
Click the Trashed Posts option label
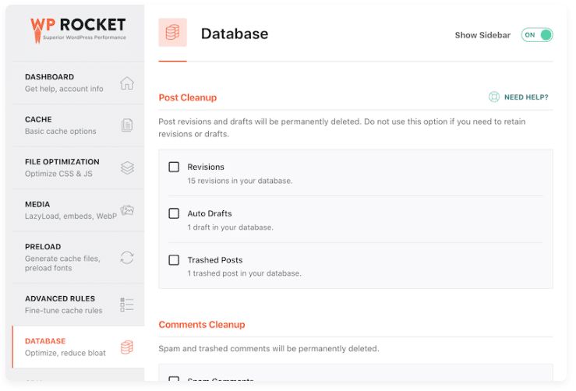[215, 260]
